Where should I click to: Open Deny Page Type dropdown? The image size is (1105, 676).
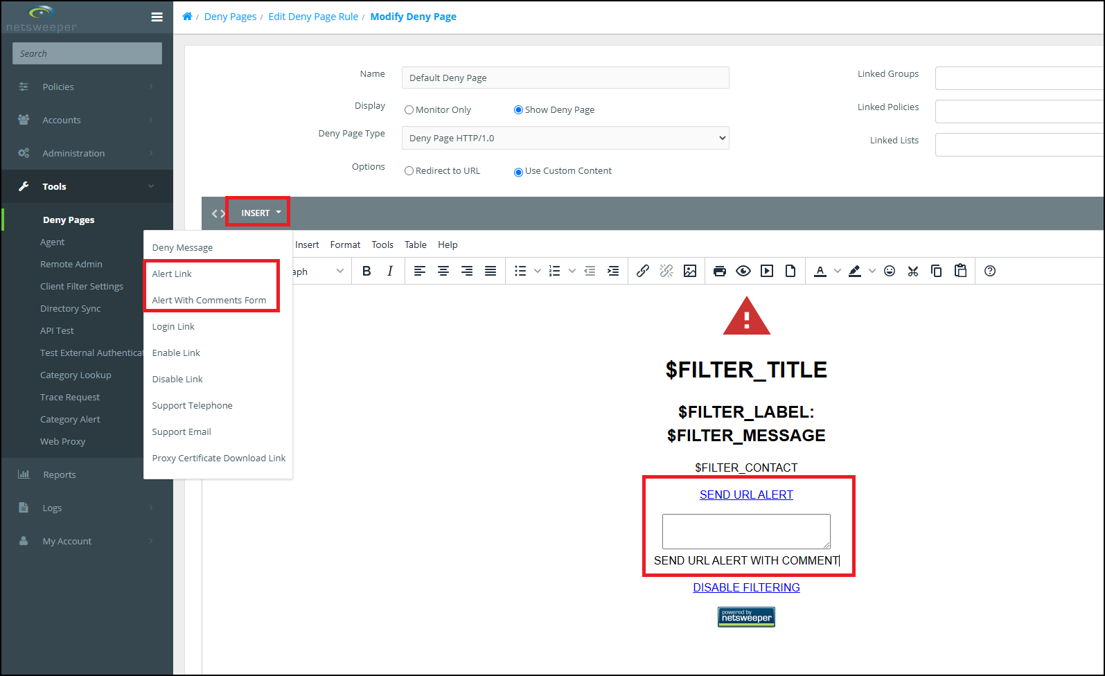[x=565, y=138]
